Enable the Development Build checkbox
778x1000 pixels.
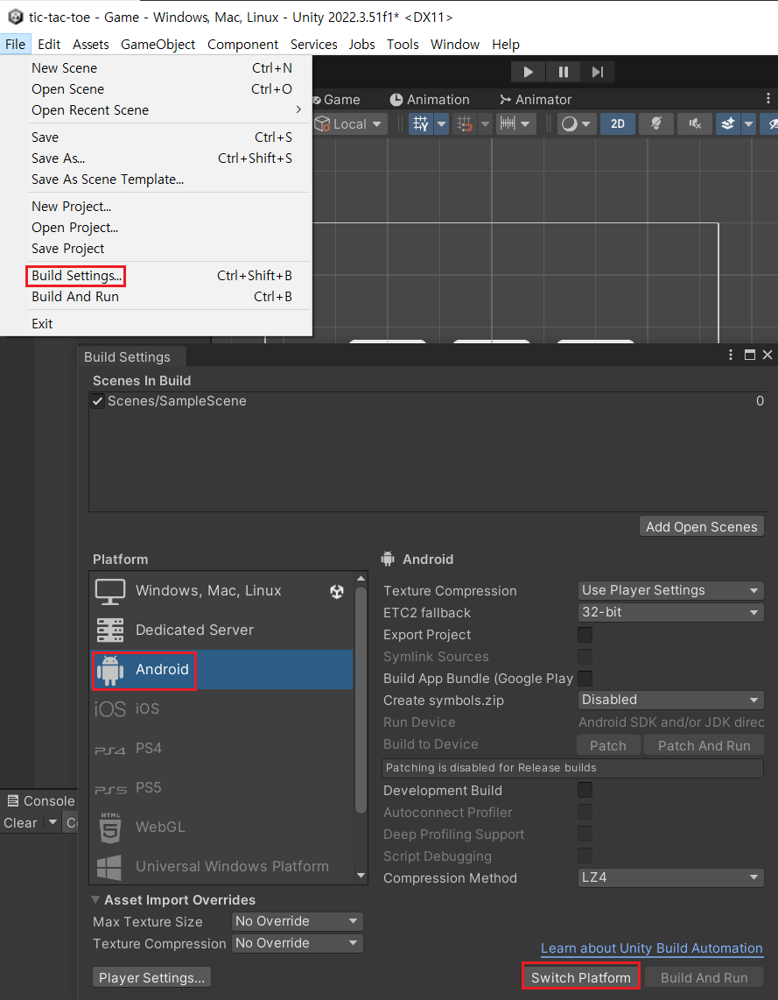[585, 790]
